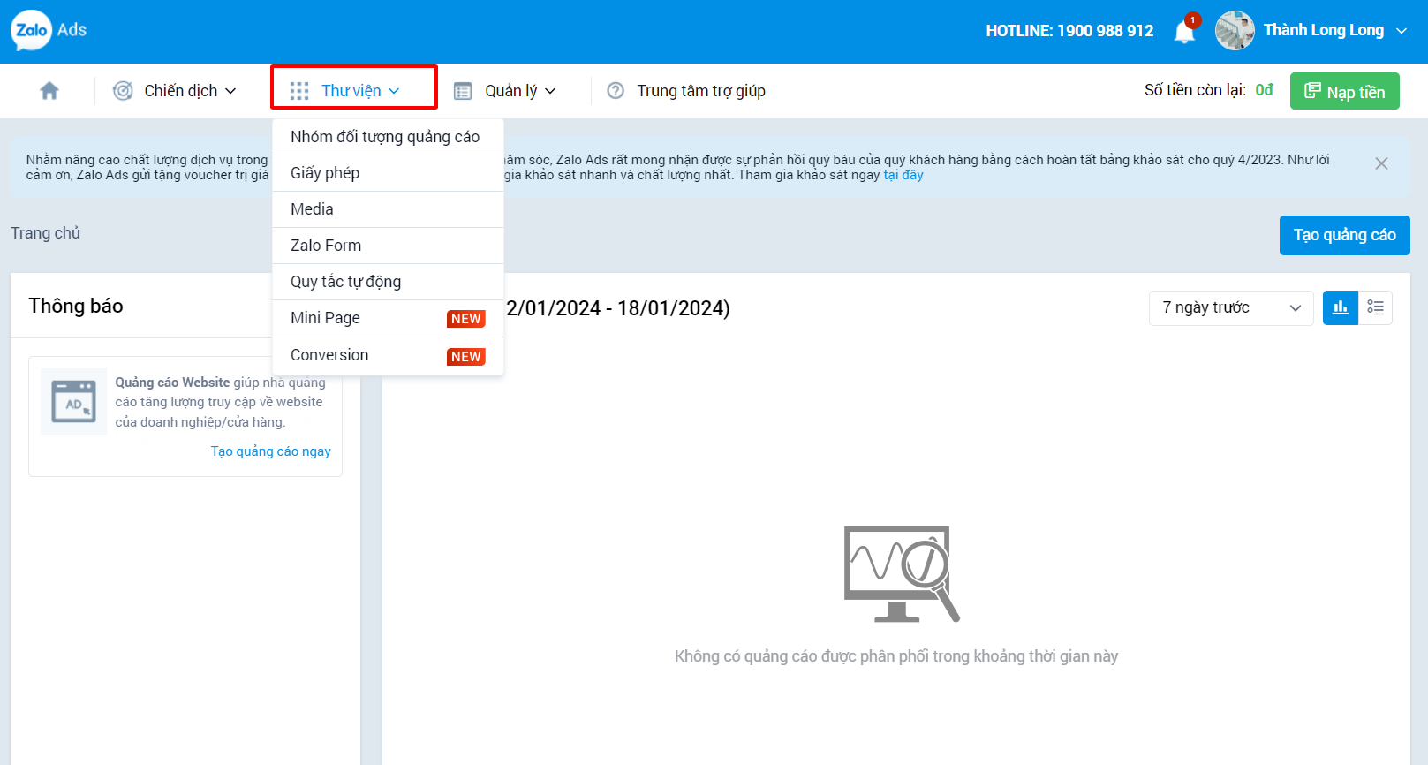Click the help question mark icon
Viewport: 1428px width, 765px height.
click(616, 91)
